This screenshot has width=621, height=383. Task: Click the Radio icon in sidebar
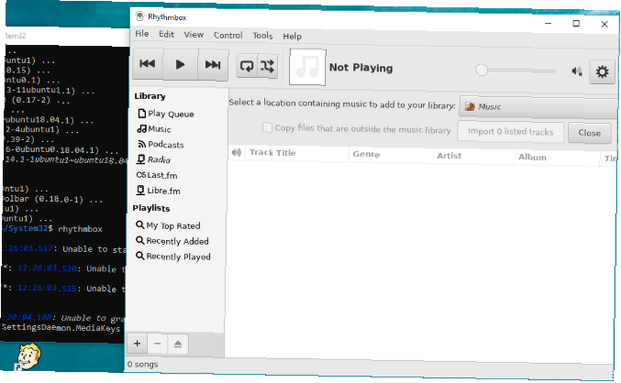[140, 159]
